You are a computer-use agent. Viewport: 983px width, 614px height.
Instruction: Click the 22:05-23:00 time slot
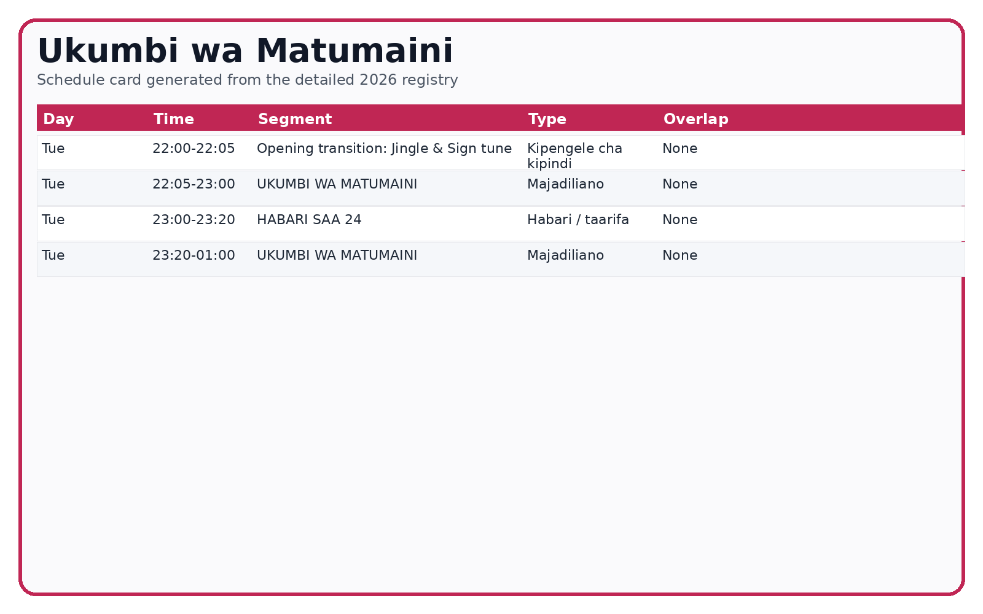pyautogui.click(x=194, y=184)
